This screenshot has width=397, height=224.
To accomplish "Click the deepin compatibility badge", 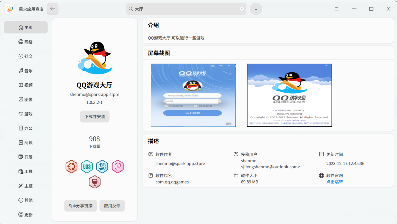I will [102, 167].
